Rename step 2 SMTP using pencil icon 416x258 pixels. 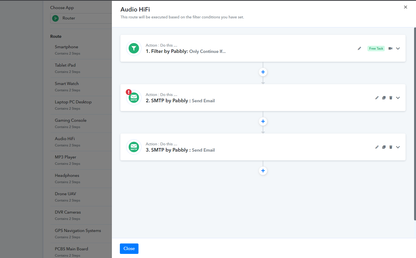[377, 98]
